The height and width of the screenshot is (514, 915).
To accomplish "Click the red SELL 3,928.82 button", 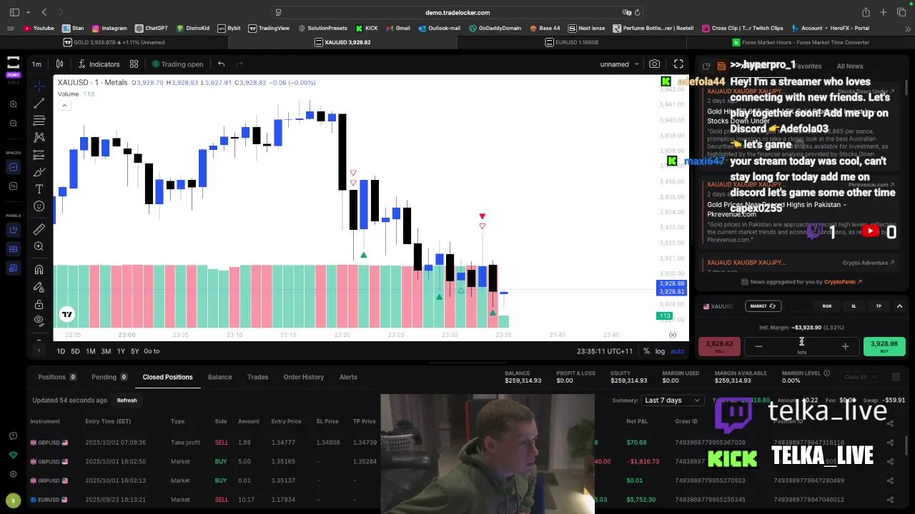I will (719, 346).
